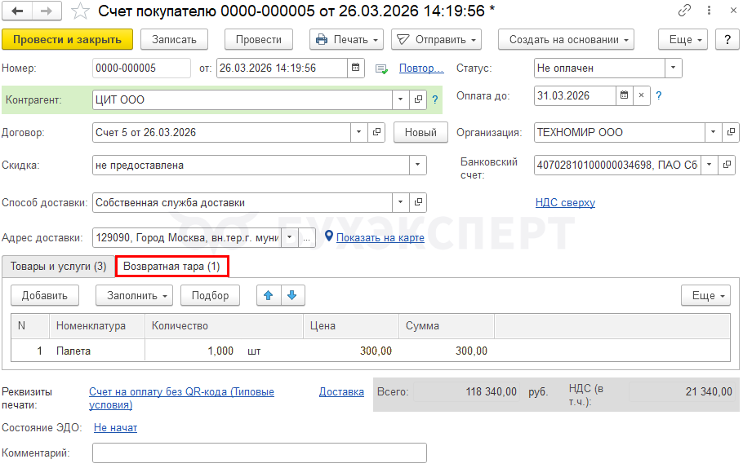
Task: Go forward with the right arrow button
Action: (47, 11)
